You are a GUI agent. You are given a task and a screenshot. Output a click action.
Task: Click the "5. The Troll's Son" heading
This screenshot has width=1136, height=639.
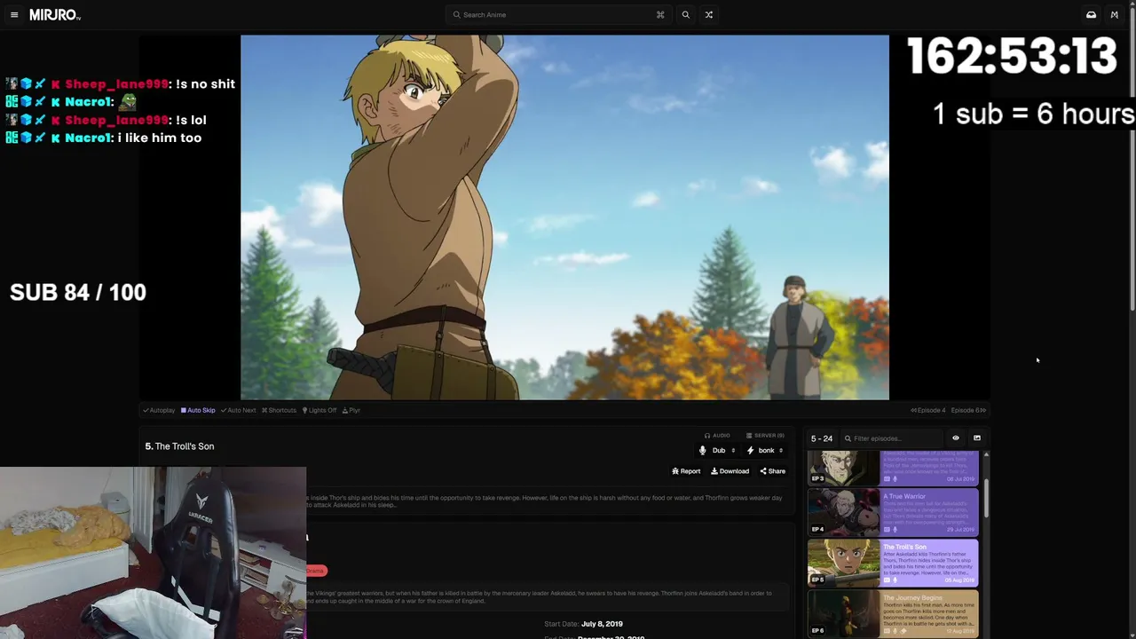[179, 446]
